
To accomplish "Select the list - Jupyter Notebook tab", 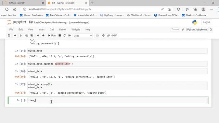I will pyautogui.click(x=67, y=3).
